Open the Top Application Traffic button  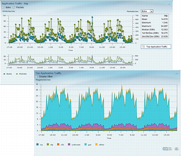156,47
